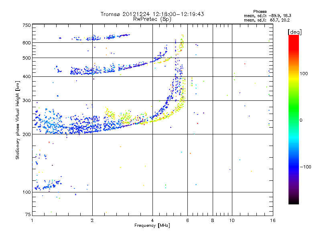The height and width of the screenshot is (240, 321).
Task: Click the '6' frequency tick label
Action: click(x=187, y=220)
